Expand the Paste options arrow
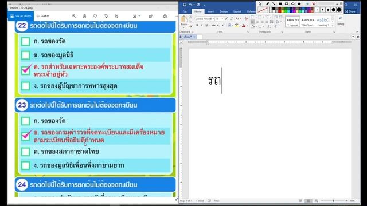The image size is (367, 206). [x=183, y=27]
